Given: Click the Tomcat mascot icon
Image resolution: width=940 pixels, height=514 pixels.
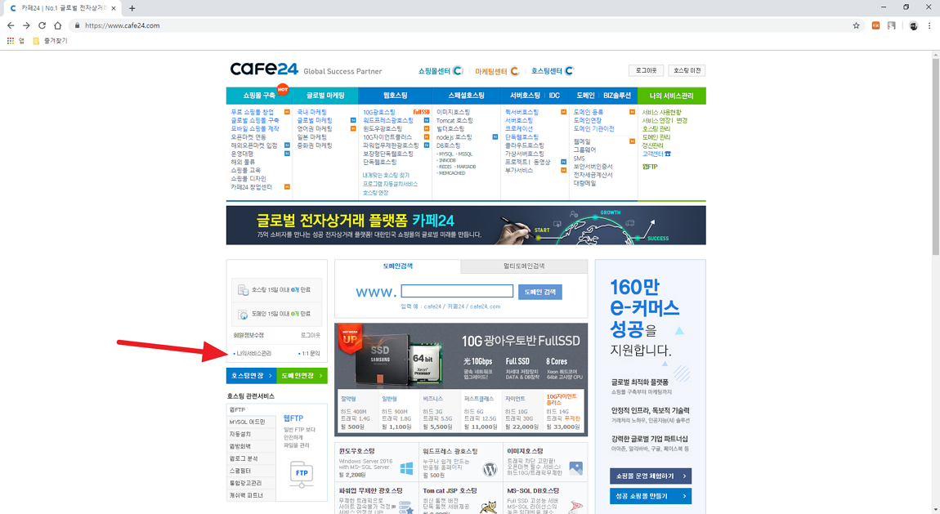Looking at the screenshot, I should pyautogui.click(x=490, y=506).
